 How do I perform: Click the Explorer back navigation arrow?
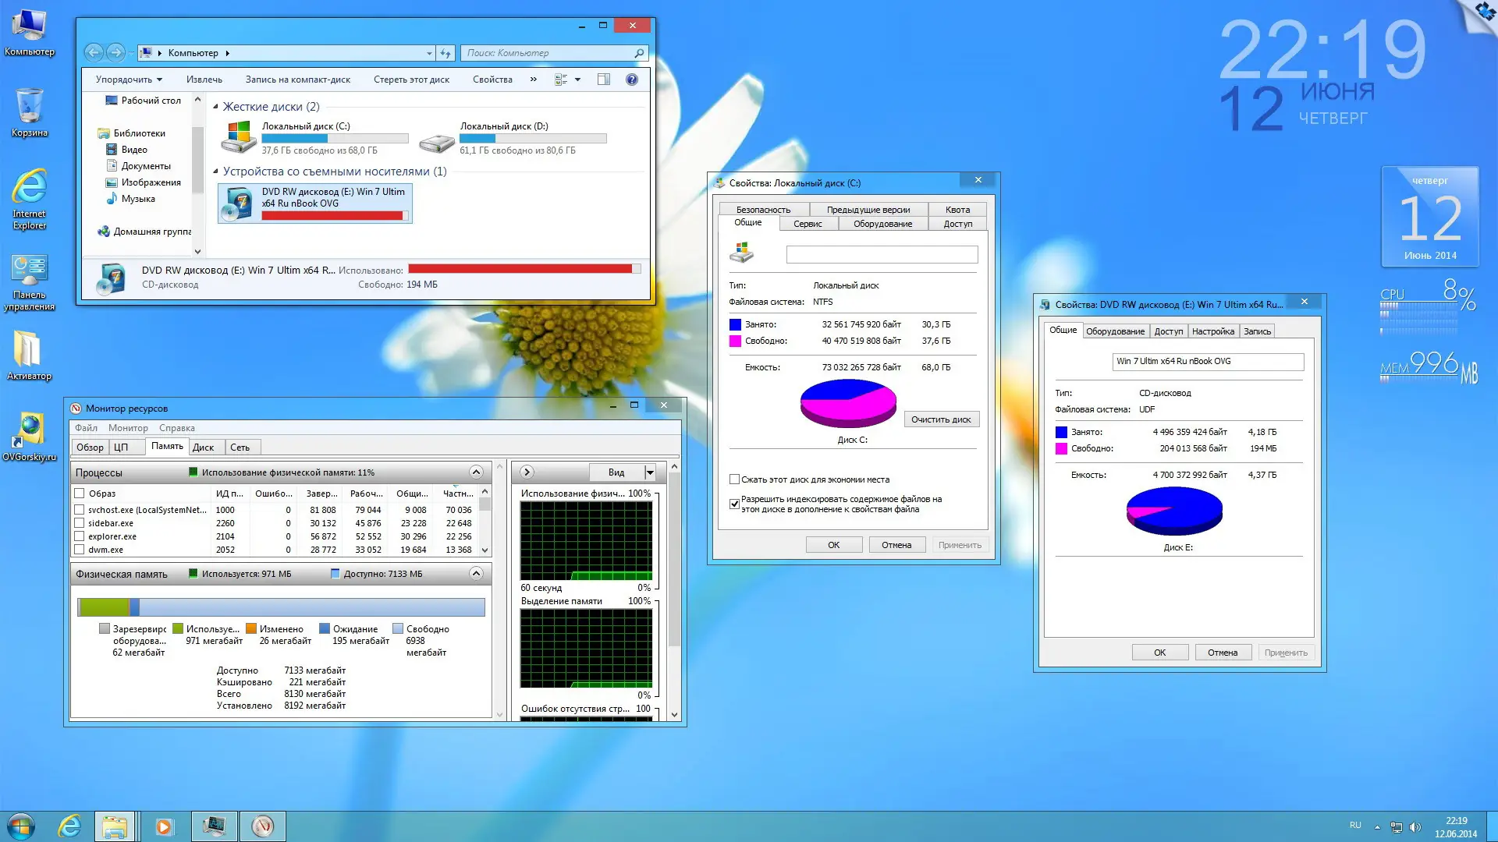point(94,53)
